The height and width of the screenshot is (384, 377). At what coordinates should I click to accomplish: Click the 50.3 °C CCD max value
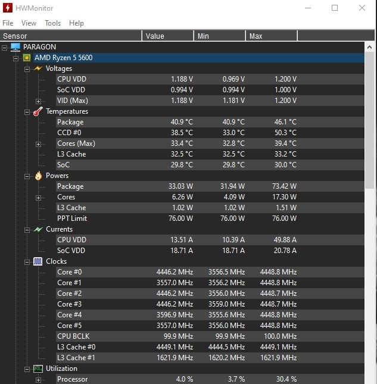285,133
